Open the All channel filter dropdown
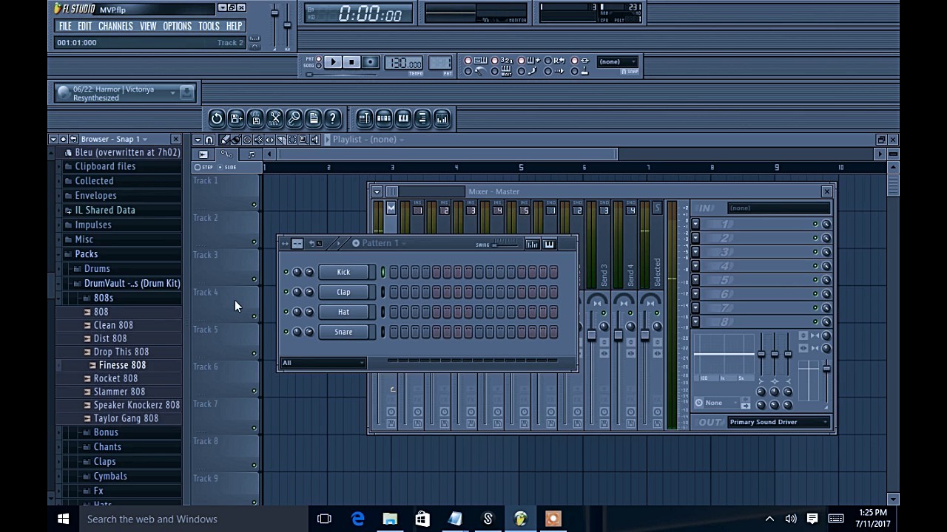 [323, 363]
